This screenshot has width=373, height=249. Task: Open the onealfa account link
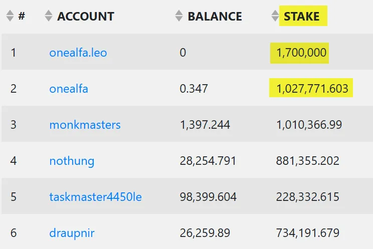69,89
